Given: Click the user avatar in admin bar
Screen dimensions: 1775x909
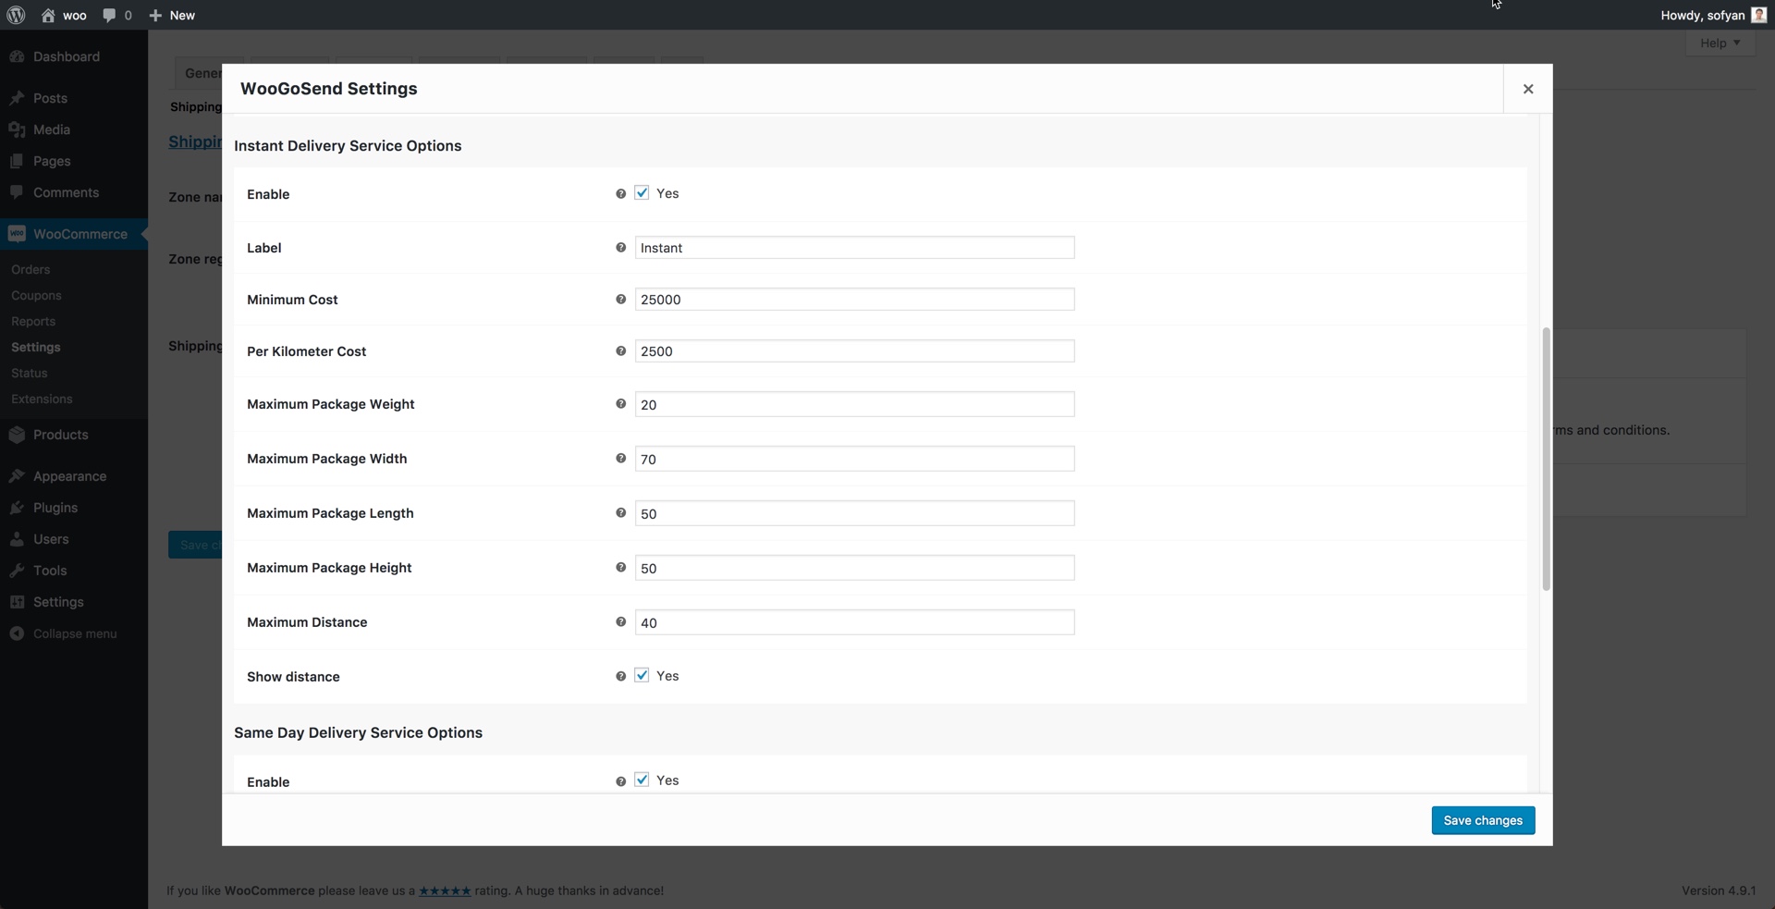Looking at the screenshot, I should point(1759,15).
